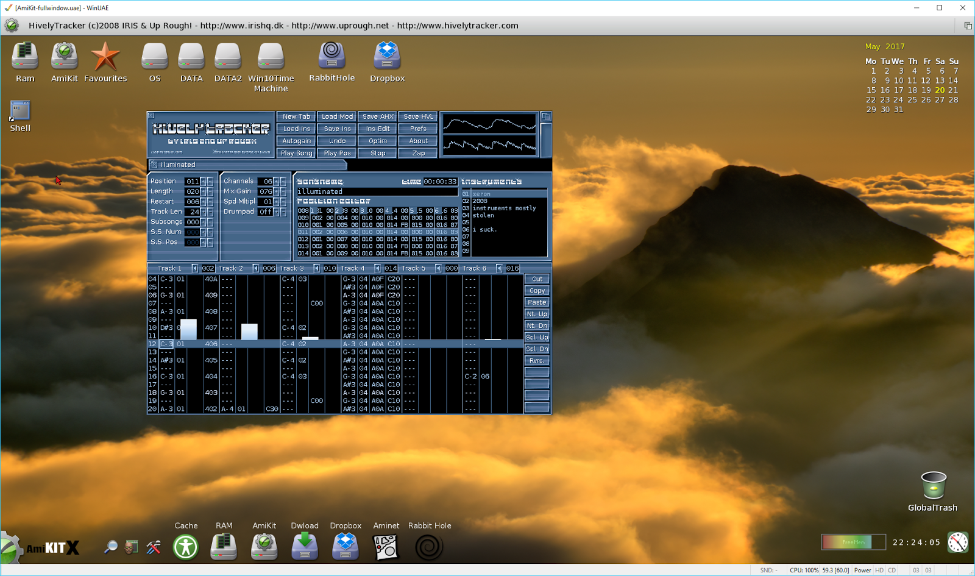
Task: Toggle Drumpad with its plus button
Action: (x=276, y=212)
